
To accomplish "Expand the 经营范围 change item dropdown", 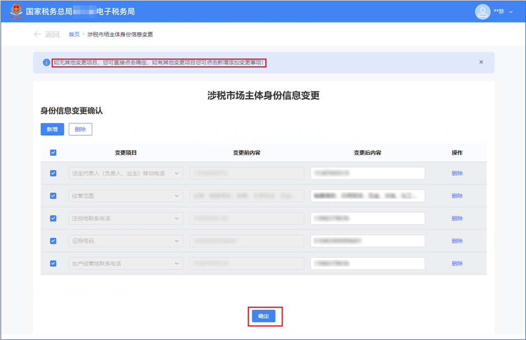I will pos(177,196).
